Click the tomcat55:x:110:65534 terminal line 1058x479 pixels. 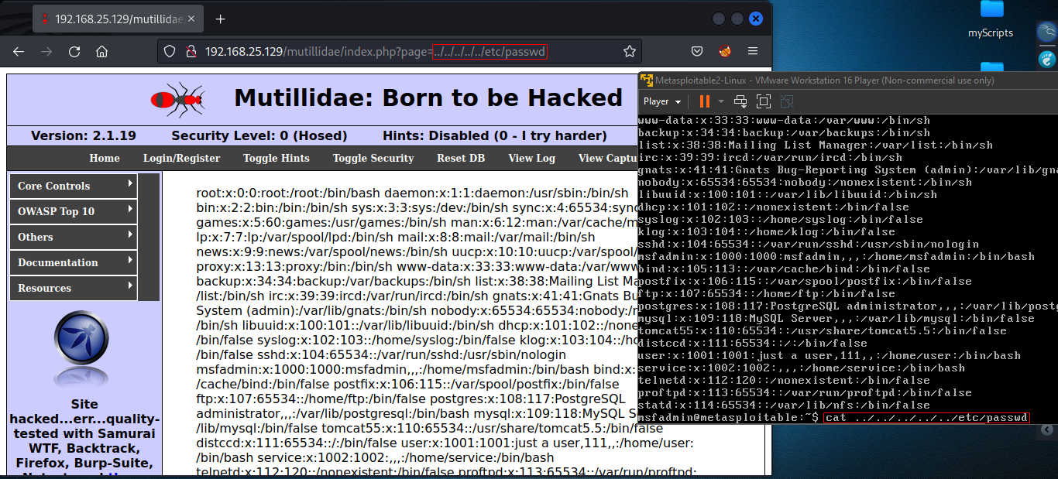pyautogui.click(x=823, y=331)
